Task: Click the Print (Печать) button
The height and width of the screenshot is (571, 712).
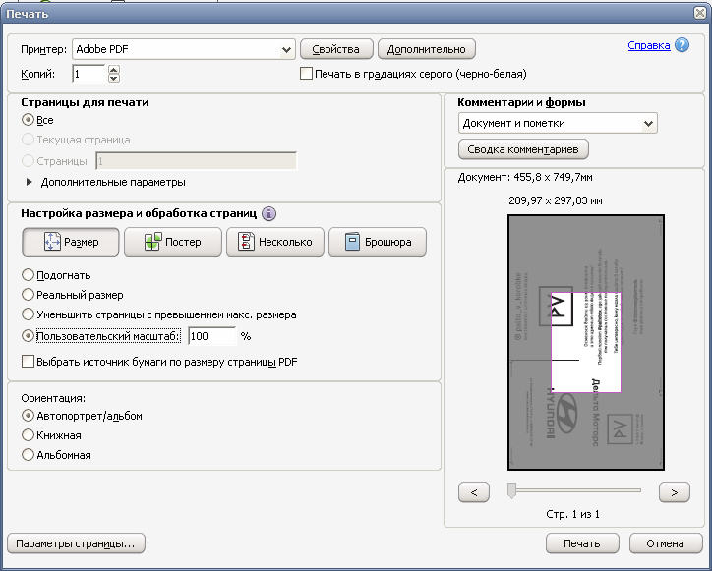Action: pos(582,543)
